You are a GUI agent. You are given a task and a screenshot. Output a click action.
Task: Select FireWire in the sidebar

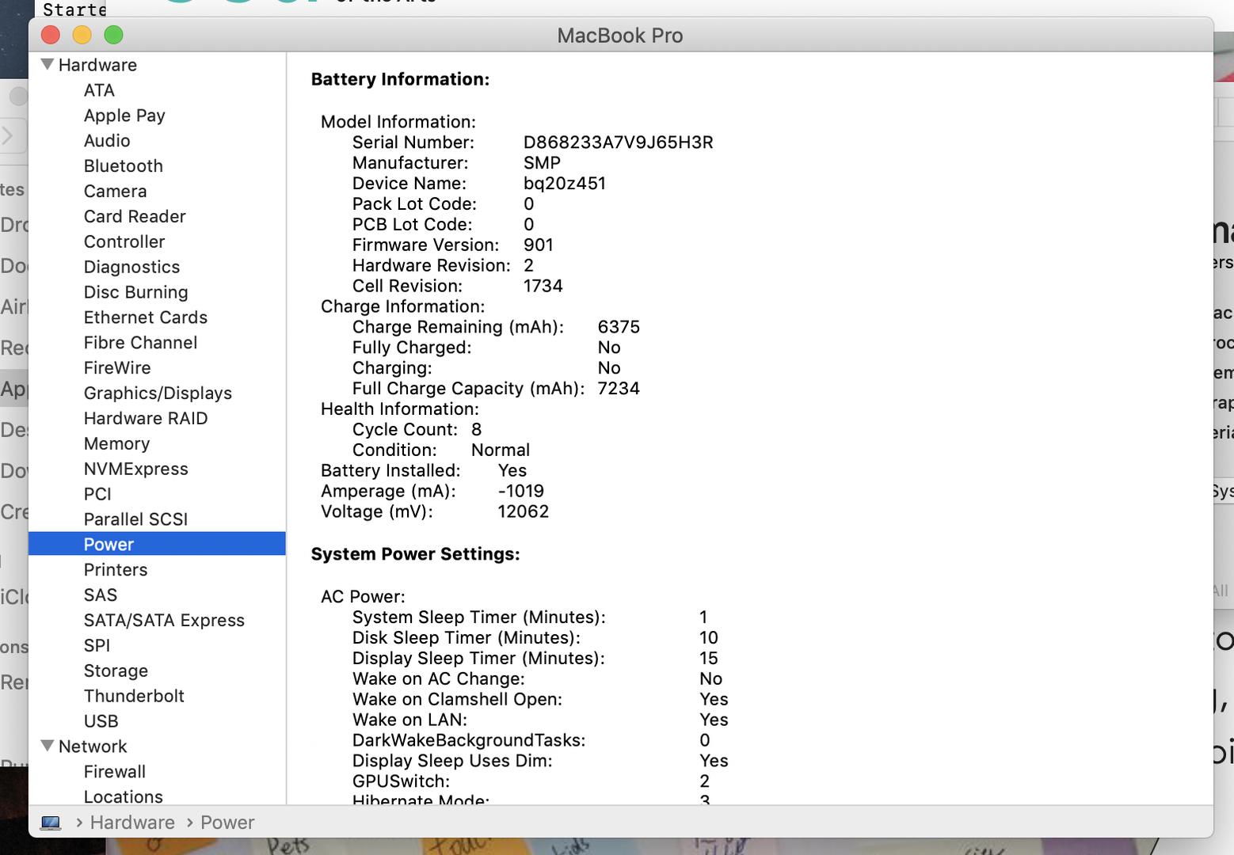click(x=117, y=368)
